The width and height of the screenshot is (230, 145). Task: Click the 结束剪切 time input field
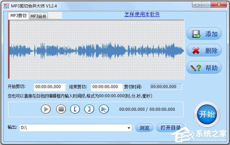(107, 87)
